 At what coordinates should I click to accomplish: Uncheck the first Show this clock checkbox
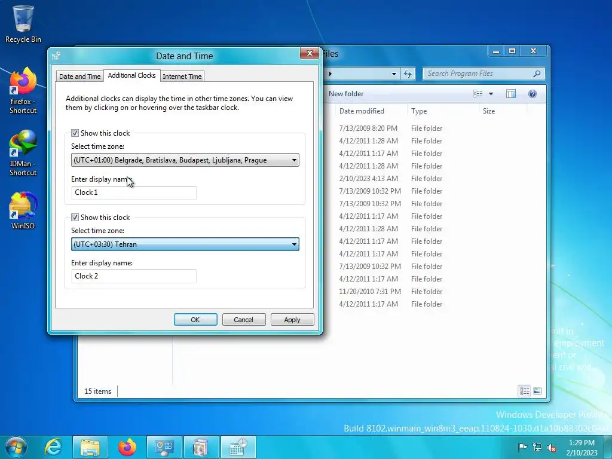[x=75, y=133]
